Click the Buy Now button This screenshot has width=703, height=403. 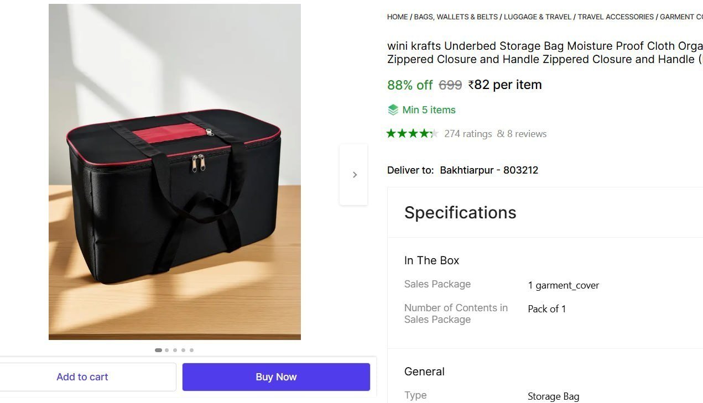click(276, 377)
